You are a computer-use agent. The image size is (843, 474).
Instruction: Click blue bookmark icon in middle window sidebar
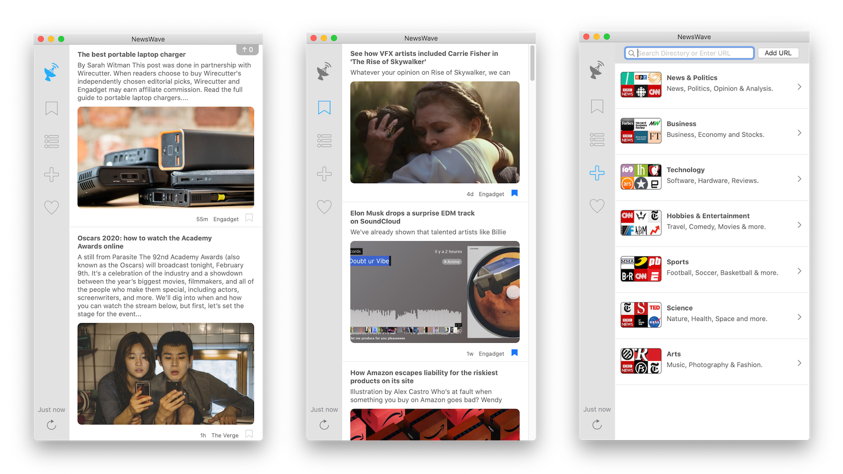324,107
